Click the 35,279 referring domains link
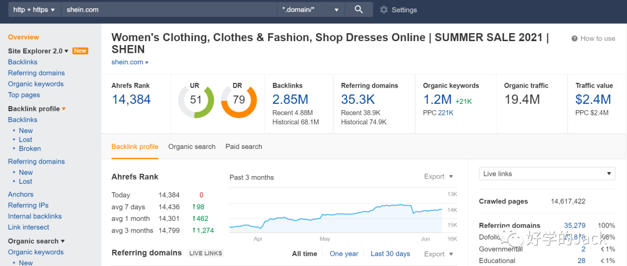 tap(575, 225)
